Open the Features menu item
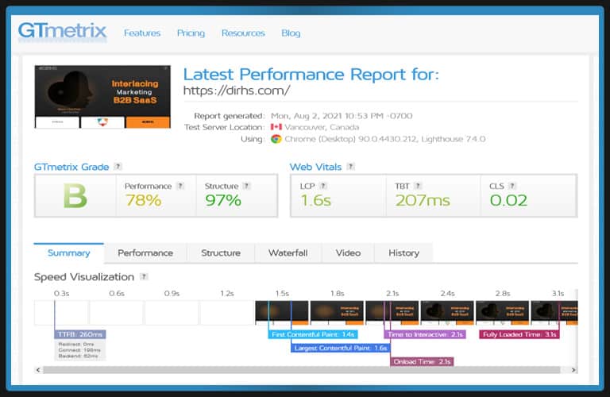 (x=142, y=33)
